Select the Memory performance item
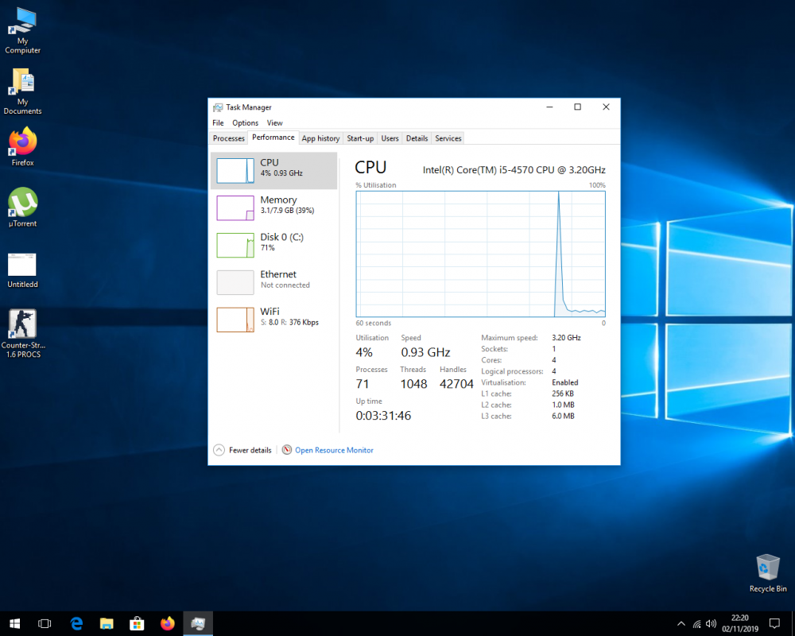Viewport: 795px width, 636px height. tap(273, 208)
